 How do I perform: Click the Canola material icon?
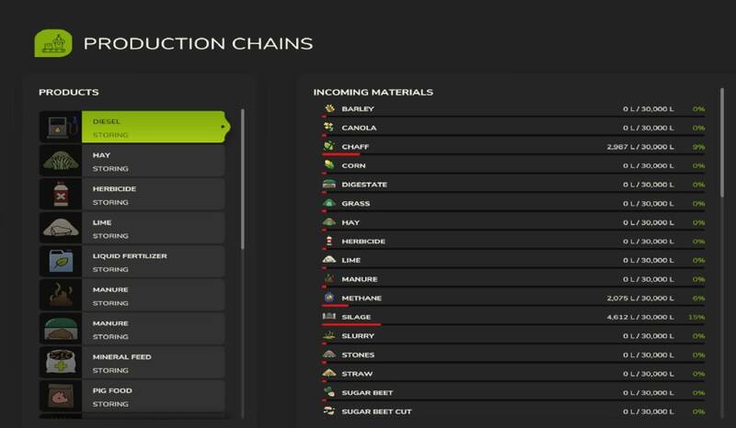329,128
